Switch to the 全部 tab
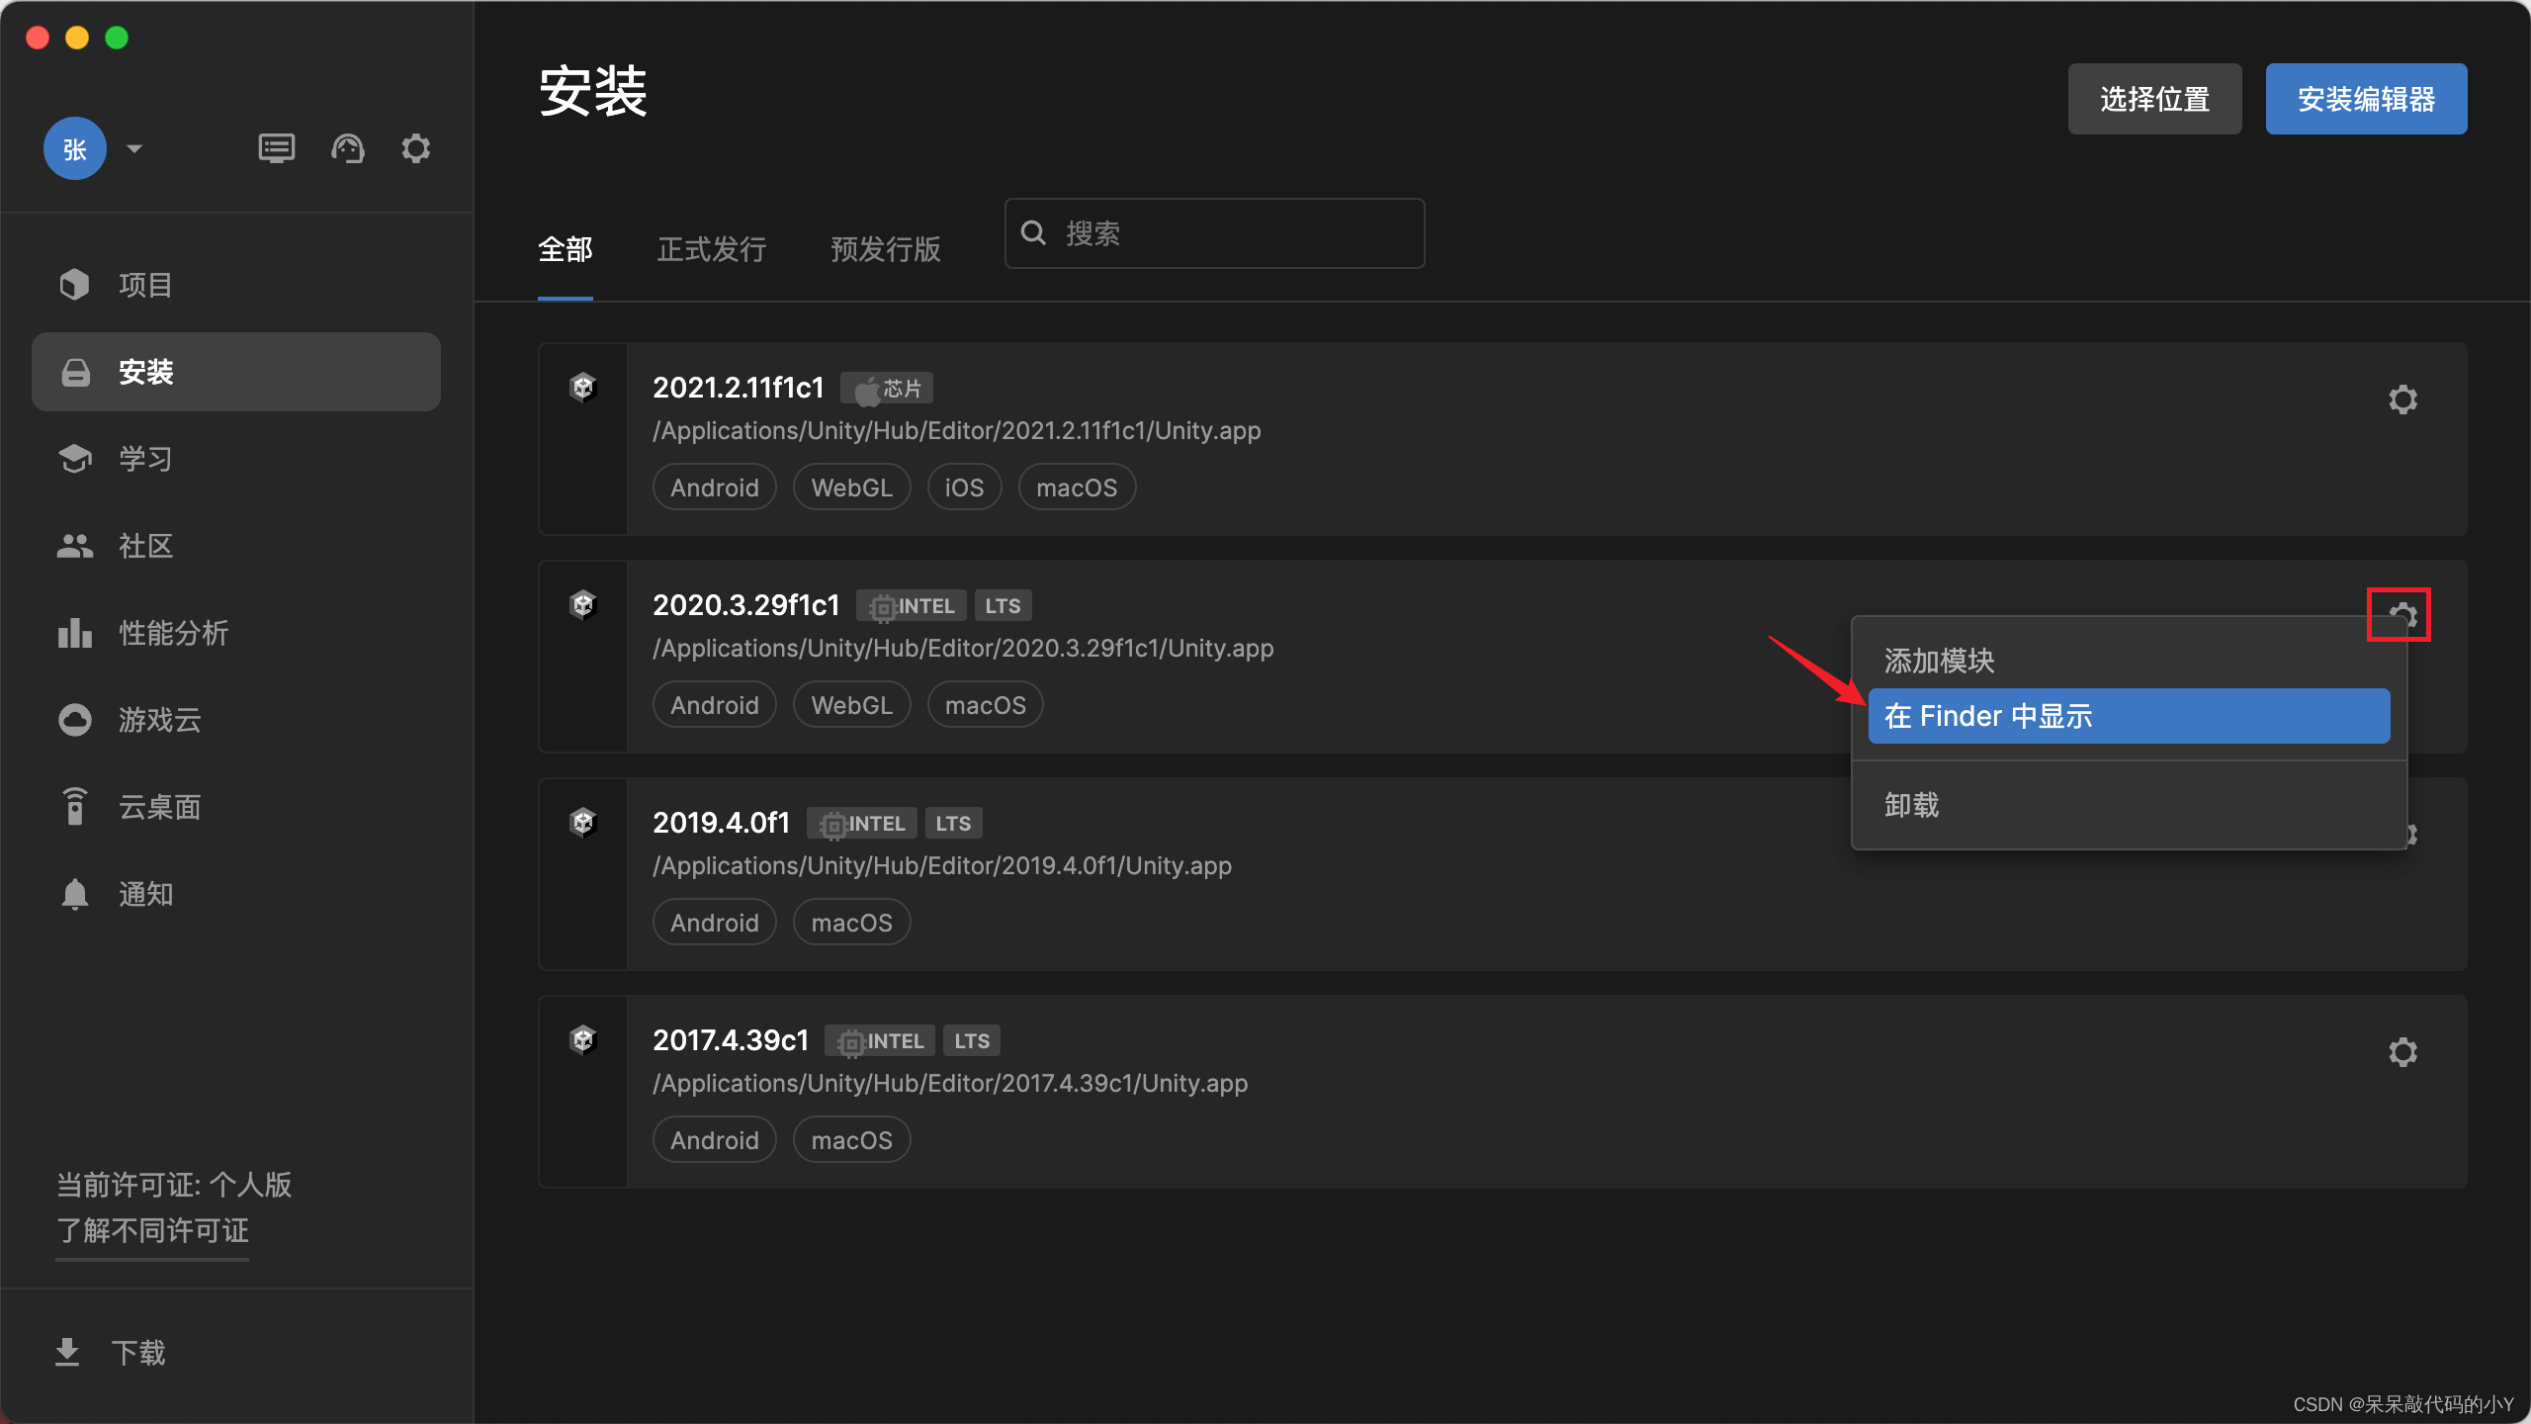The image size is (2531, 1424). coord(566,249)
